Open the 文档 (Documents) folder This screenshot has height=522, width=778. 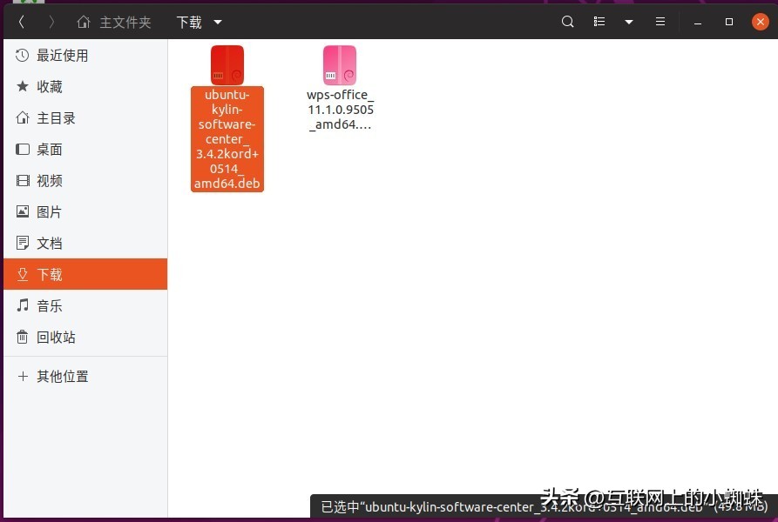[49, 243]
